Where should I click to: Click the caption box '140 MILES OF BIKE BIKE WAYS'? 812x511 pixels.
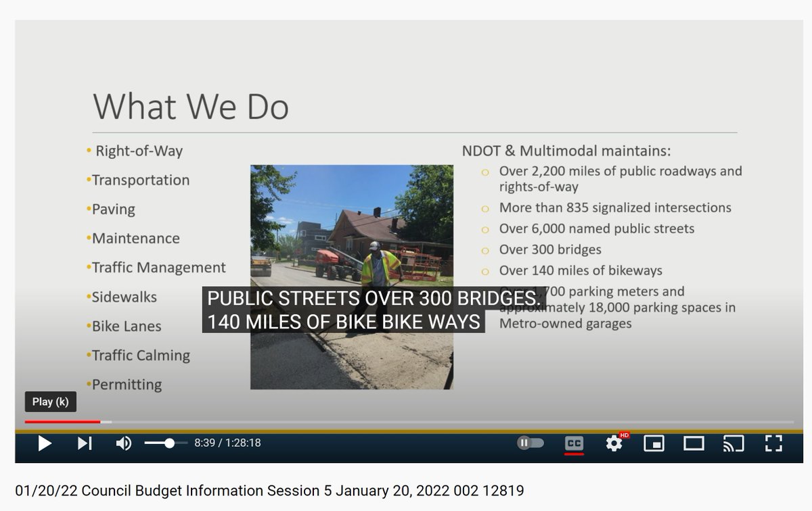coord(344,322)
